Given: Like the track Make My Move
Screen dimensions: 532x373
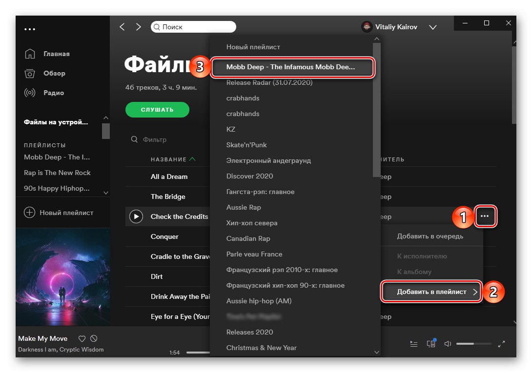Looking at the screenshot, I should pos(82,338).
